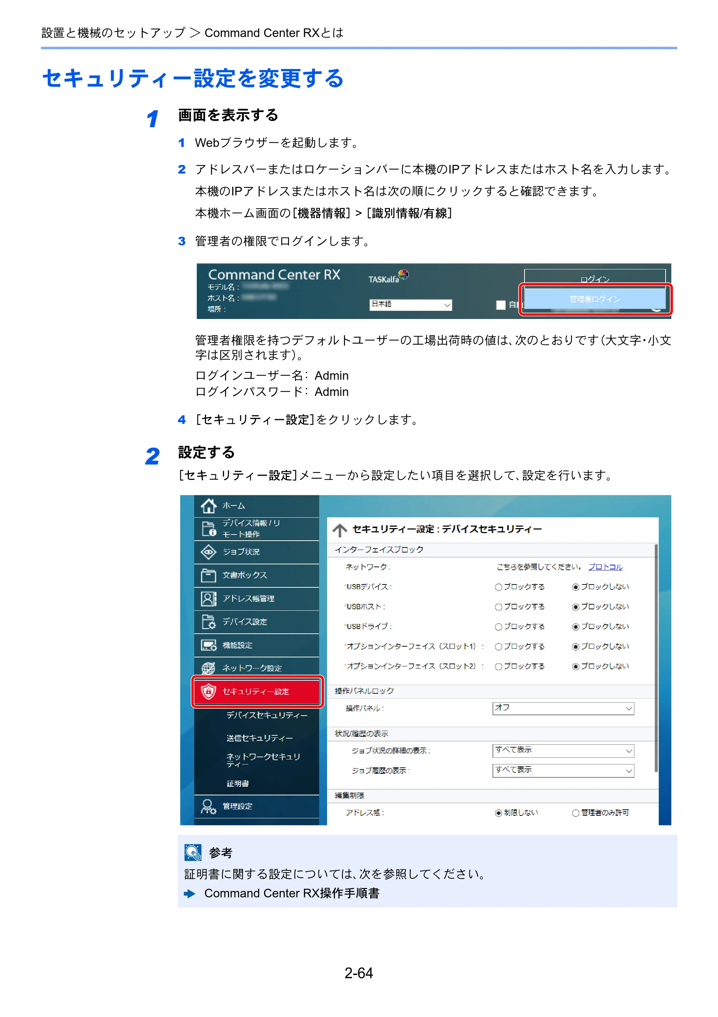Select デバイスセキュリティー submenu entry
The width and height of the screenshot is (718, 1017).
click(267, 715)
